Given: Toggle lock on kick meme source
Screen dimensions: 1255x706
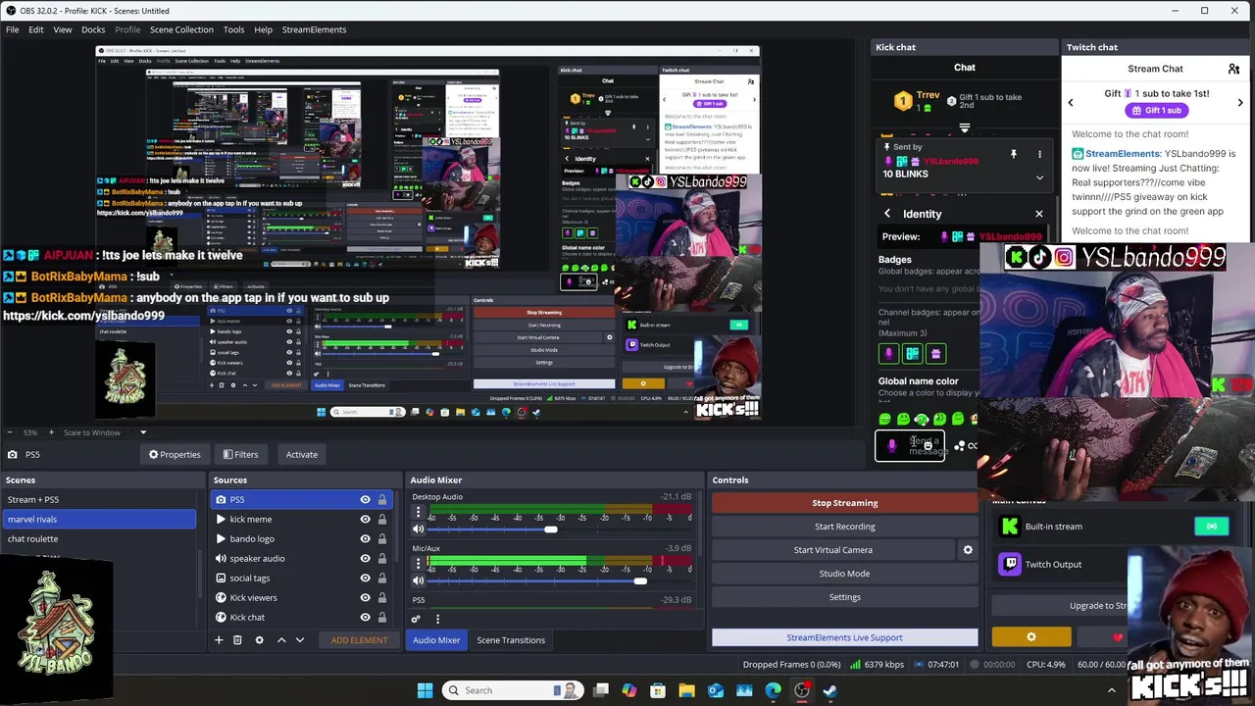Looking at the screenshot, I should tap(382, 519).
